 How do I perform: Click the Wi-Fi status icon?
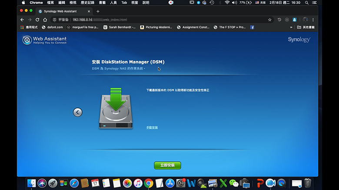(227, 3)
